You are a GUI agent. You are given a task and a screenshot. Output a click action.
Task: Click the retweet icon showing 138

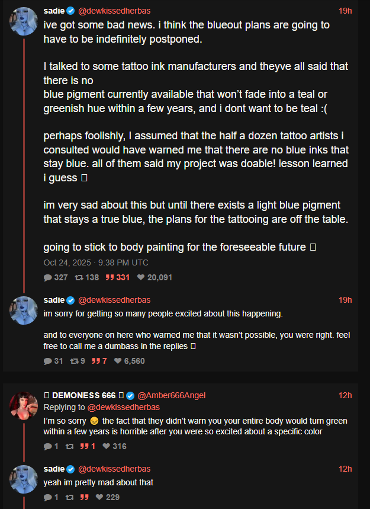78,277
